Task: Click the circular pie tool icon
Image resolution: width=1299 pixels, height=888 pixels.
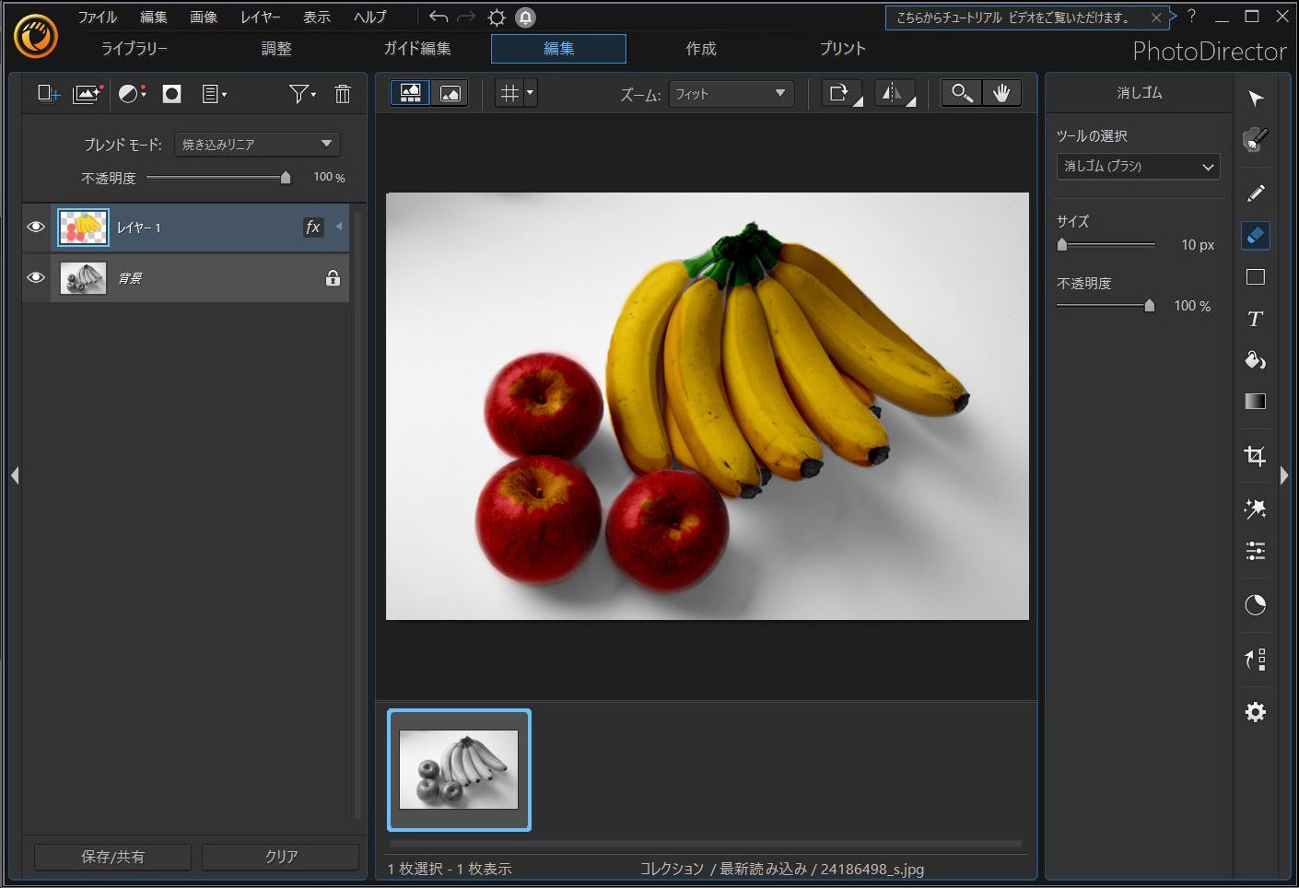Action: click(x=1256, y=605)
